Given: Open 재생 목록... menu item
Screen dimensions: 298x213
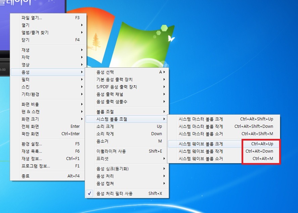Looking at the screenshot, I should coord(48,151).
